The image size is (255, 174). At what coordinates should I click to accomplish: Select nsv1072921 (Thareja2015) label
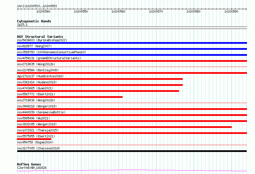point(38,130)
